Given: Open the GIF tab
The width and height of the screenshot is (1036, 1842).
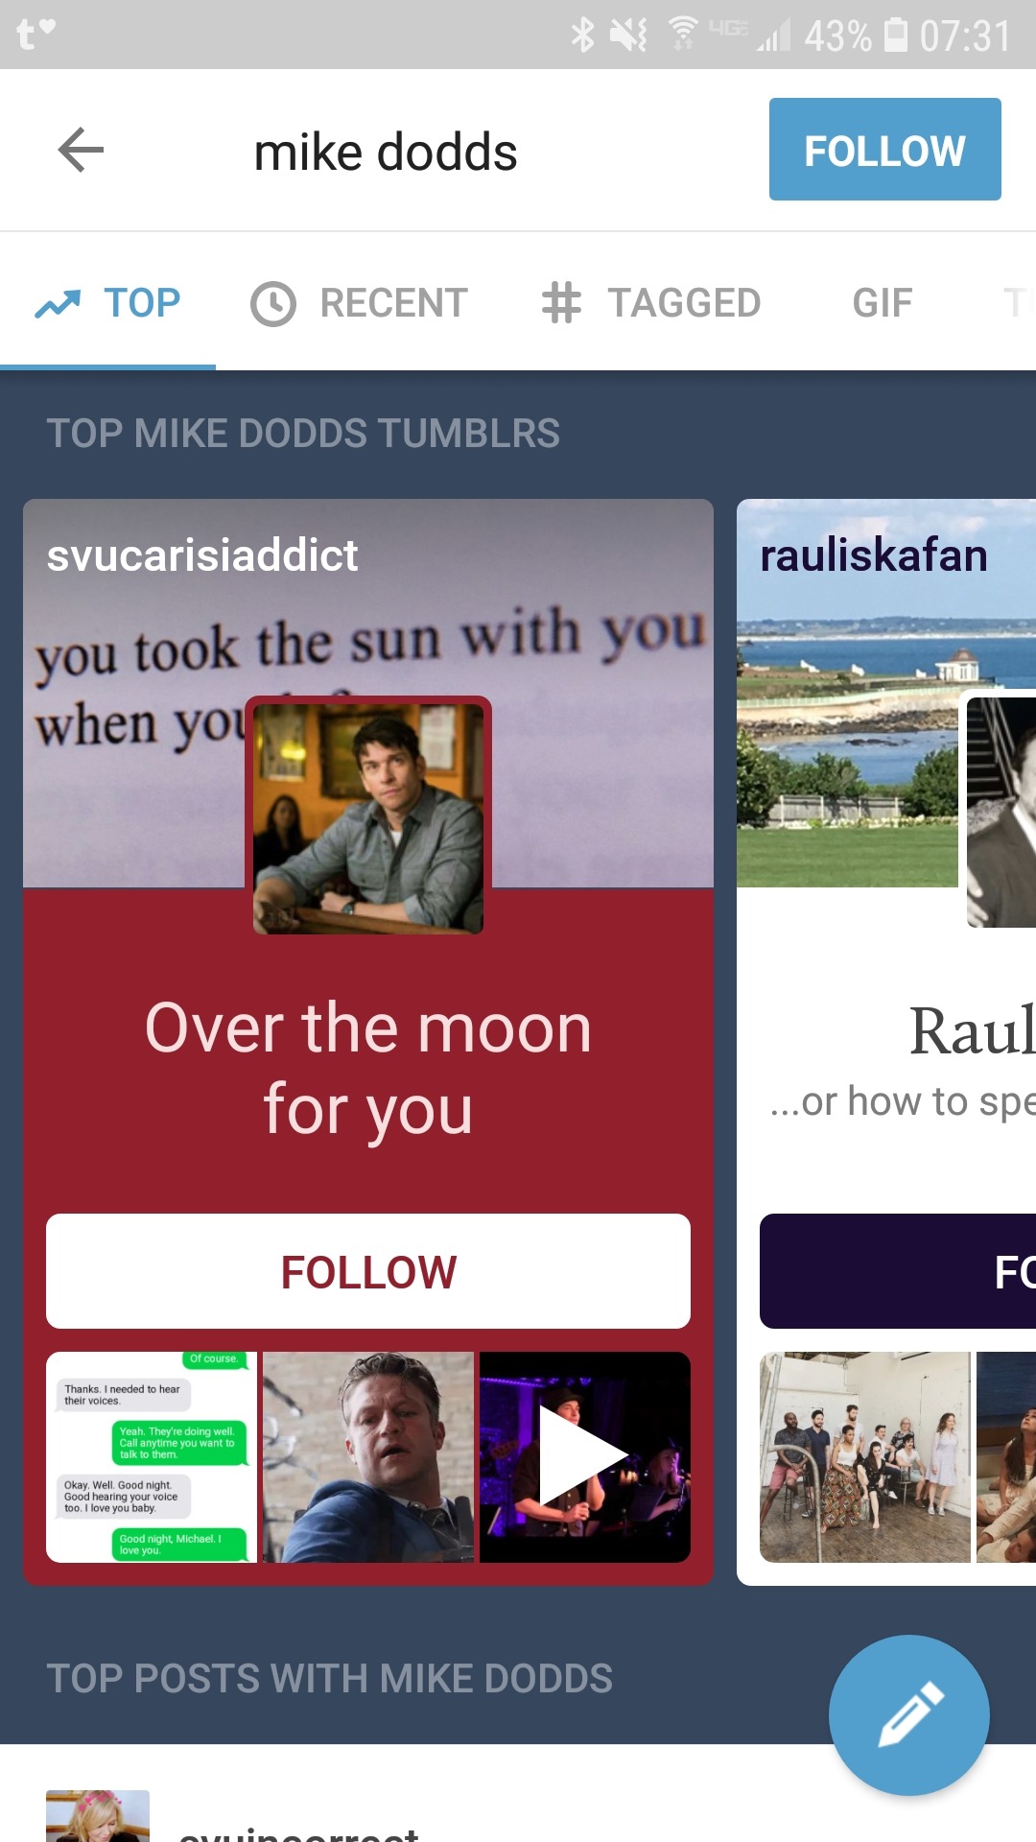Looking at the screenshot, I should point(883,303).
